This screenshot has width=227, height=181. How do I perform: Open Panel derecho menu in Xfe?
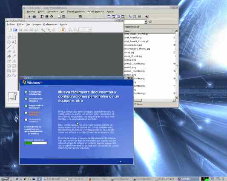pyautogui.click(x=95, y=11)
